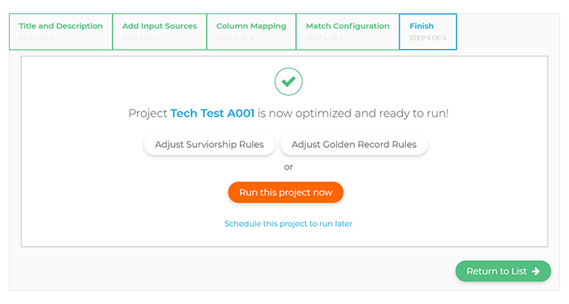Viewport: 569px width, 304px height.
Task: Go to the Column Mapping tab
Action: (x=251, y=26)
